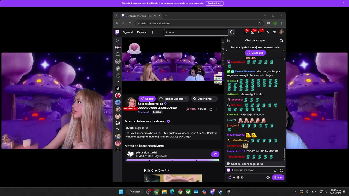Open the Get Bits diamond icon

267,32
